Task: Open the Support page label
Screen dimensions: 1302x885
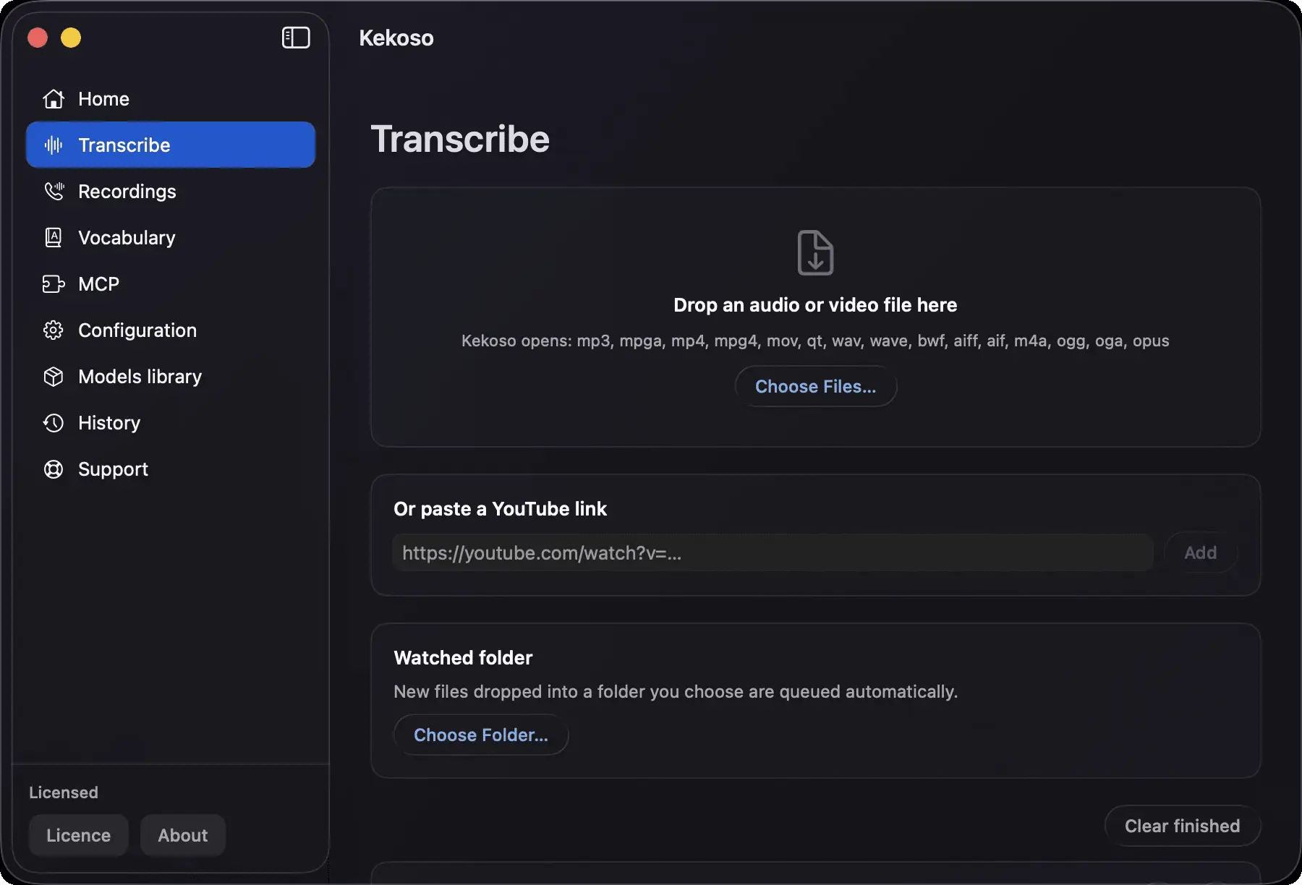Action: point(113,469)
